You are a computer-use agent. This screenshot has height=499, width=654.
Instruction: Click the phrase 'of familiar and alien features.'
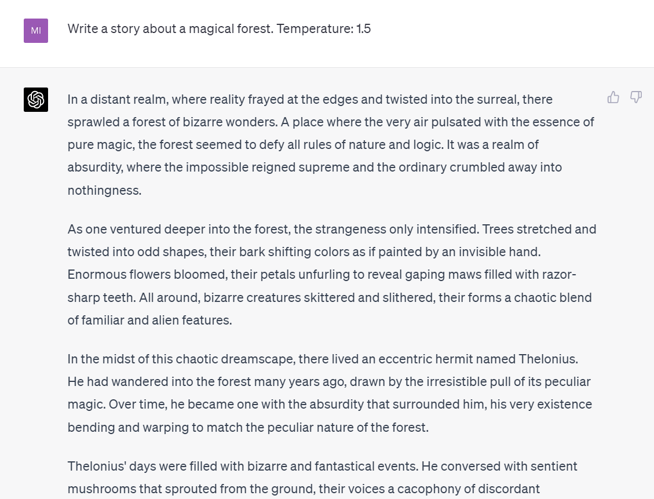point(149,320)
